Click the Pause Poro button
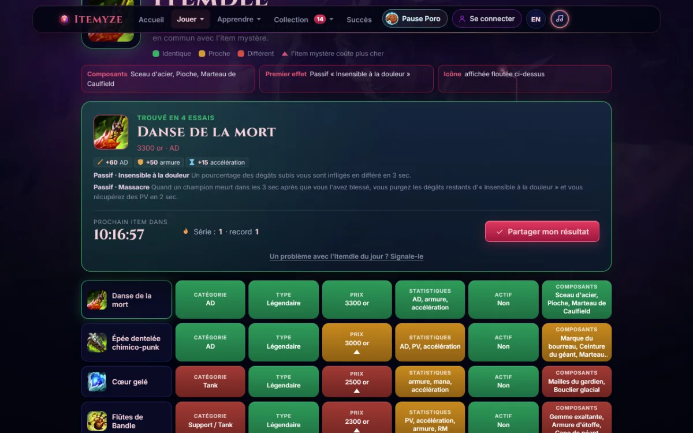The height and width of the screenshot is (433, 693). 415,19
